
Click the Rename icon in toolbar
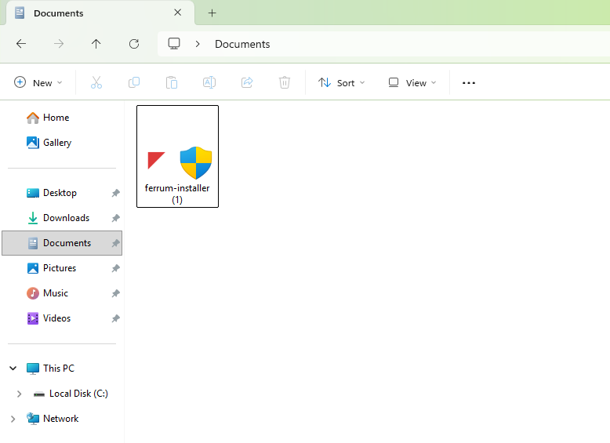[209, 82]
